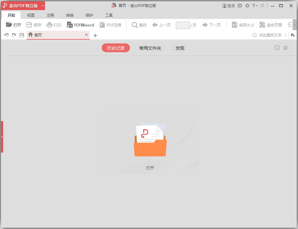Click the 登录 login user icon
This screenshot has width=298, height=229.
tap(224, 6)
